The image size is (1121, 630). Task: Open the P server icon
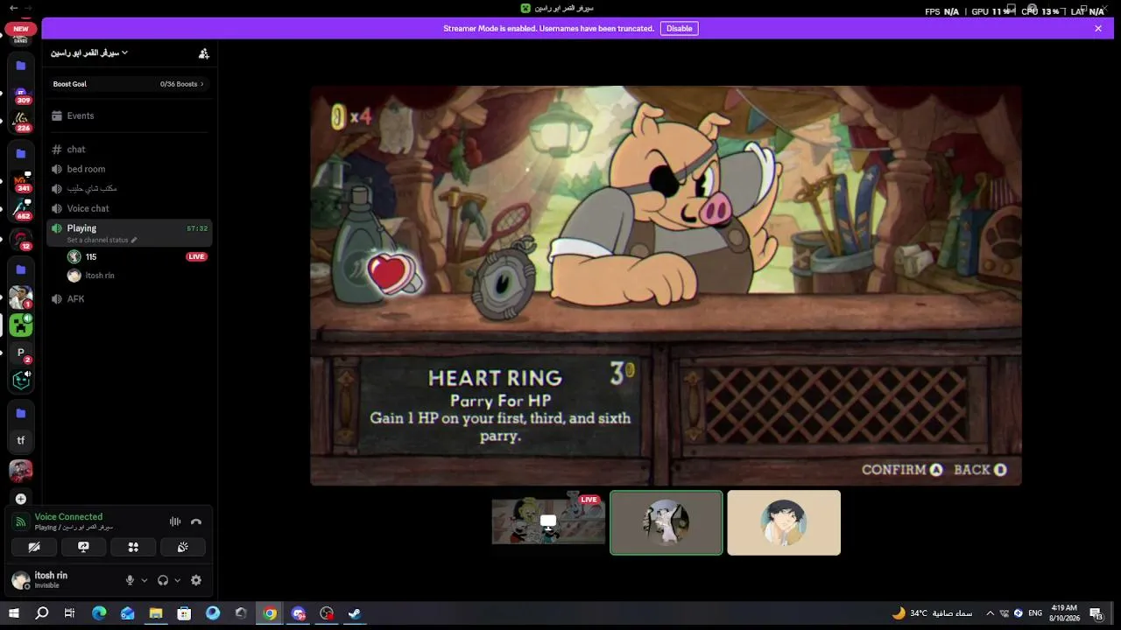click(21, 353)
